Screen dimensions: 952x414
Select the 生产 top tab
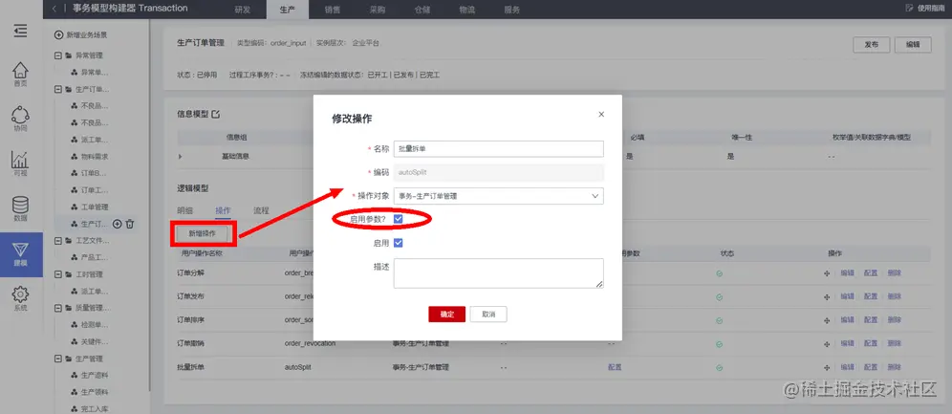[x=287, y=10]
